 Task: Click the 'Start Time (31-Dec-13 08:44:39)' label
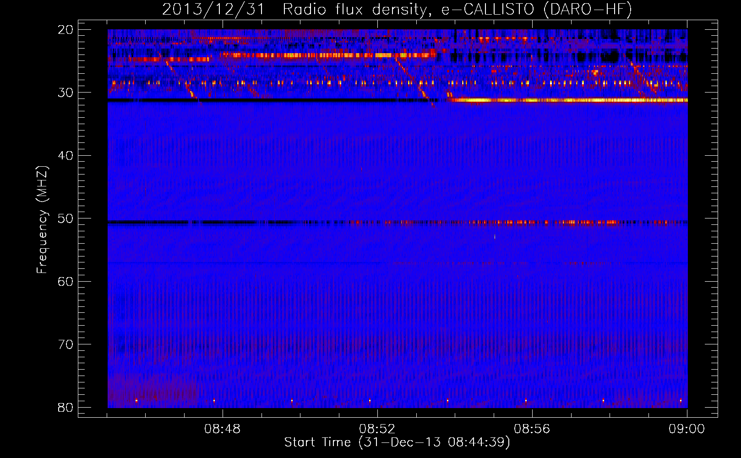(397, 442)
